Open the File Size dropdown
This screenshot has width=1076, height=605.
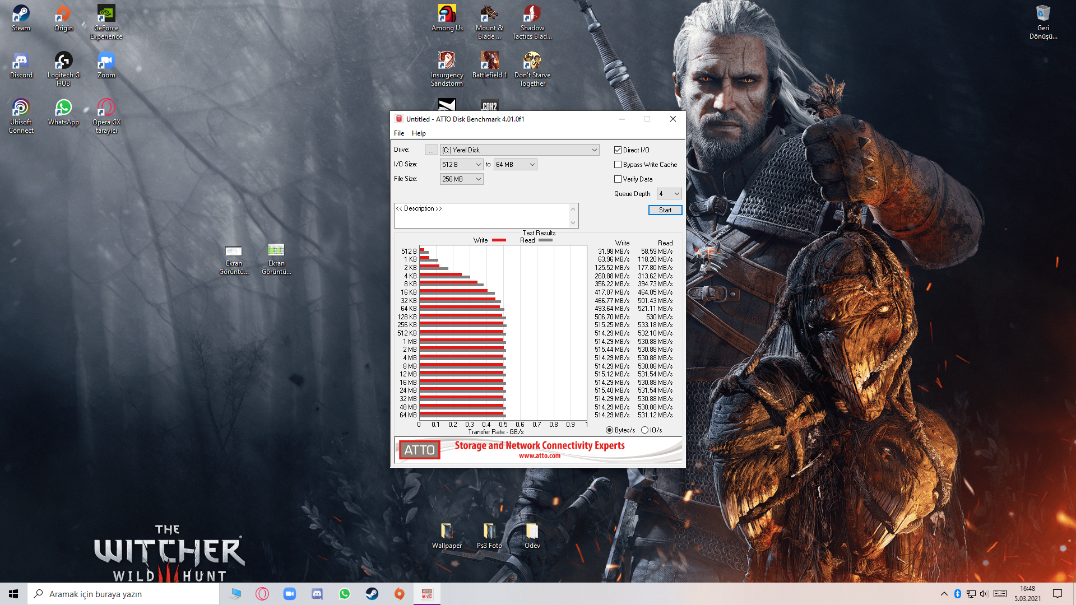point(478,179)
